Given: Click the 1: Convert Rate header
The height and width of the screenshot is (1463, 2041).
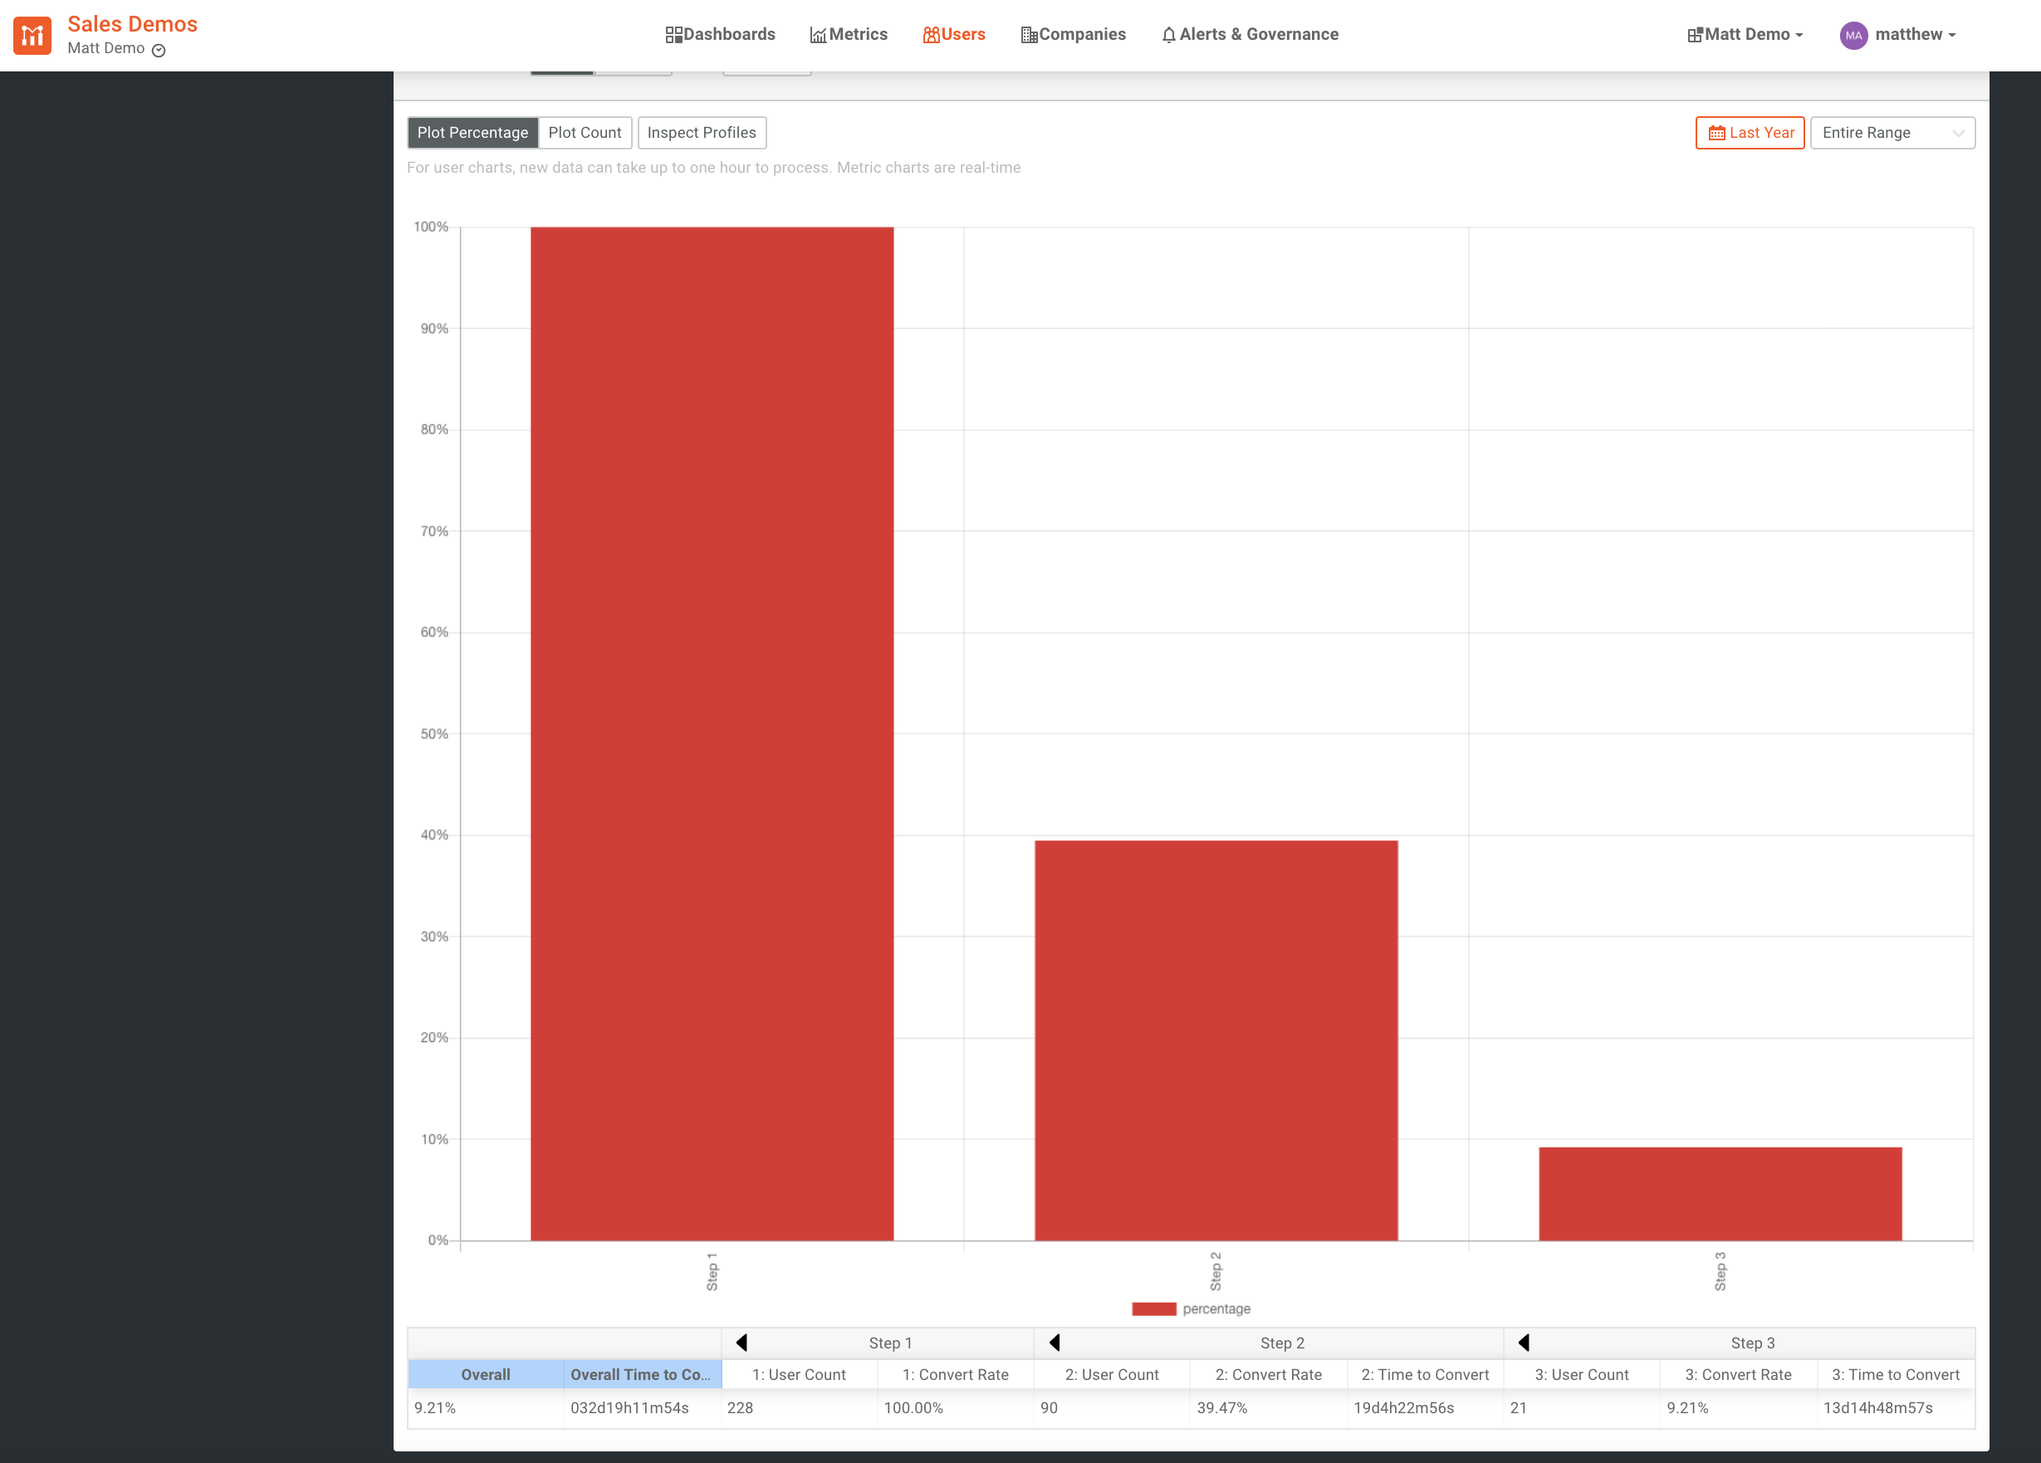Looking at the screenshot, I should (956, 1374).
